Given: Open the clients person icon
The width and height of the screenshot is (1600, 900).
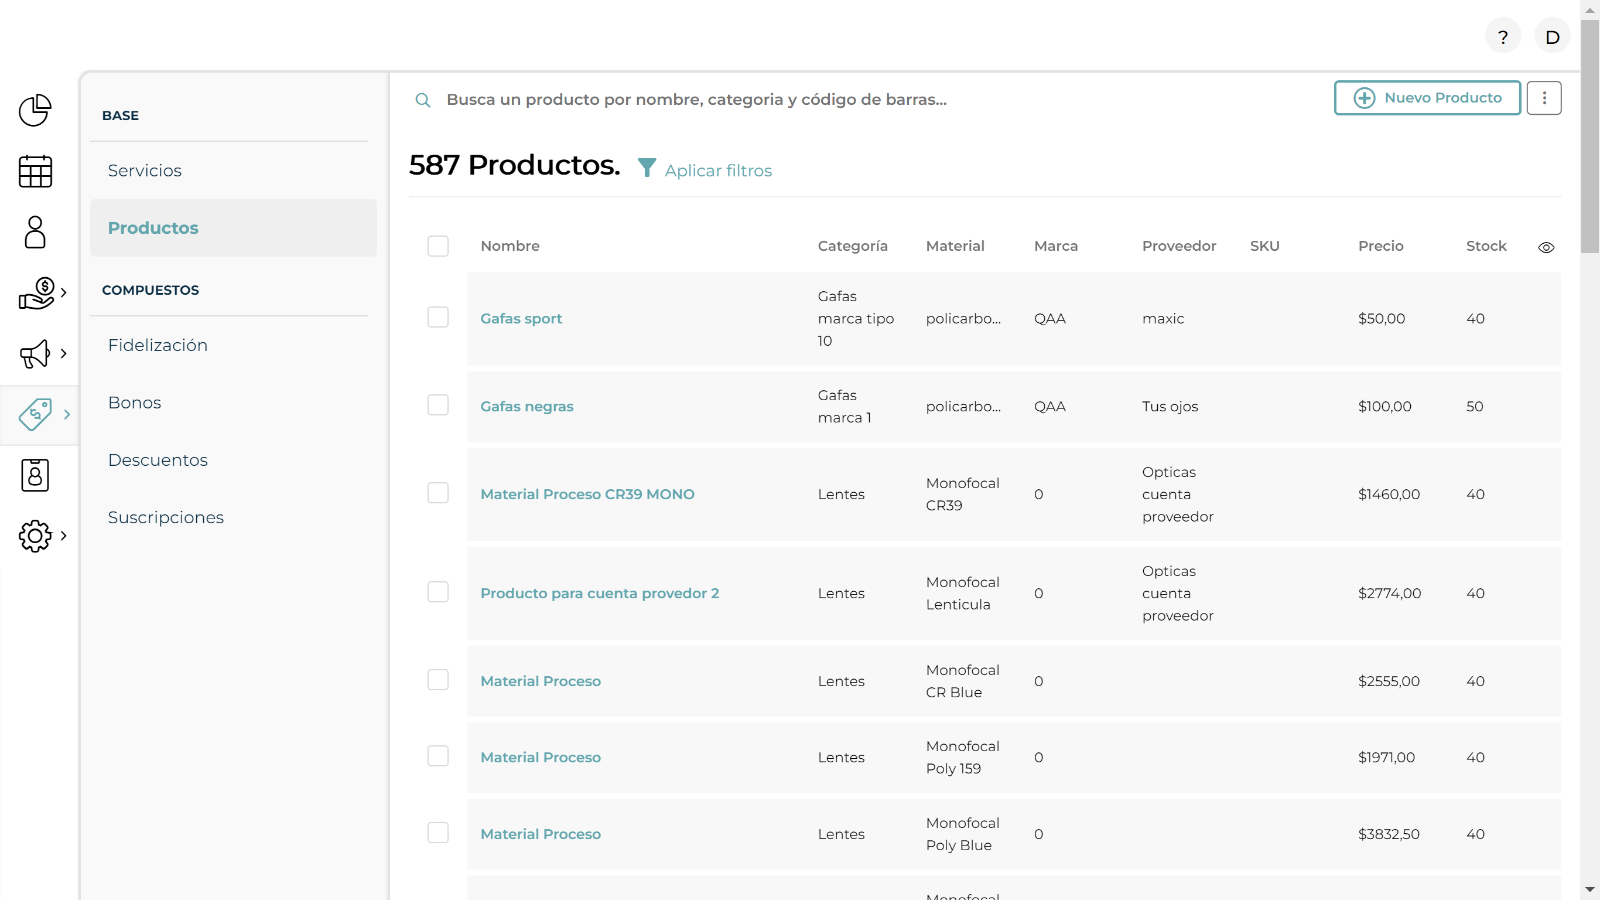Looking at the screenshot, I should [x=35, y=233].
